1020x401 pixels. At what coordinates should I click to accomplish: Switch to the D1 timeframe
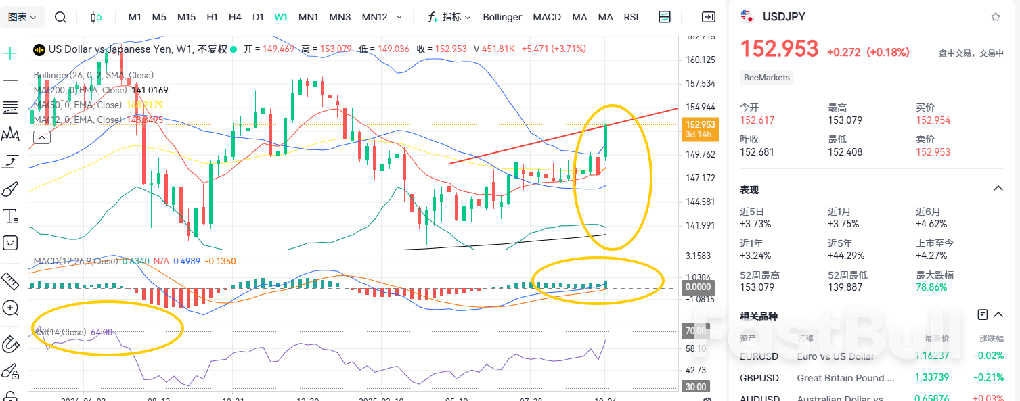pos(258,17)
